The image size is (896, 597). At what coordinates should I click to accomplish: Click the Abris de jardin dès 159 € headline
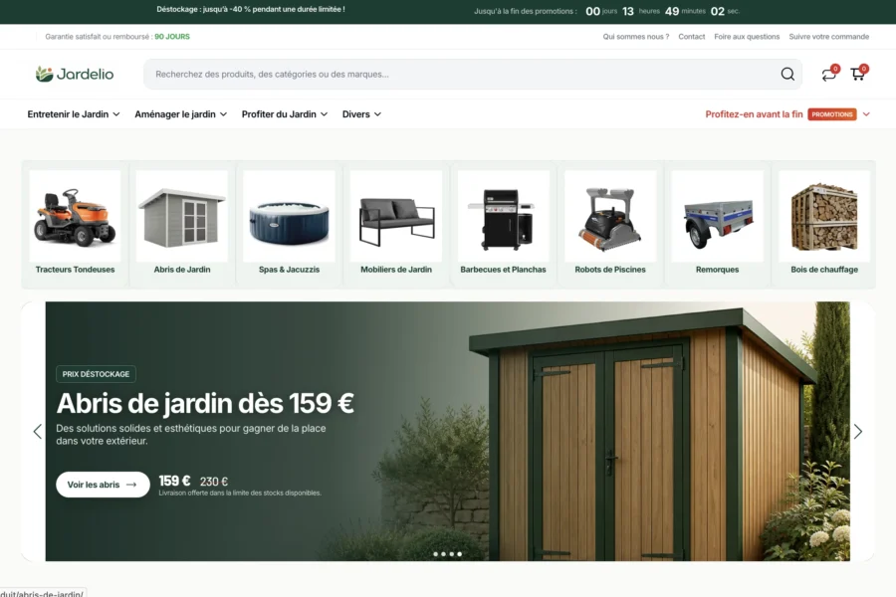(205, 403)
